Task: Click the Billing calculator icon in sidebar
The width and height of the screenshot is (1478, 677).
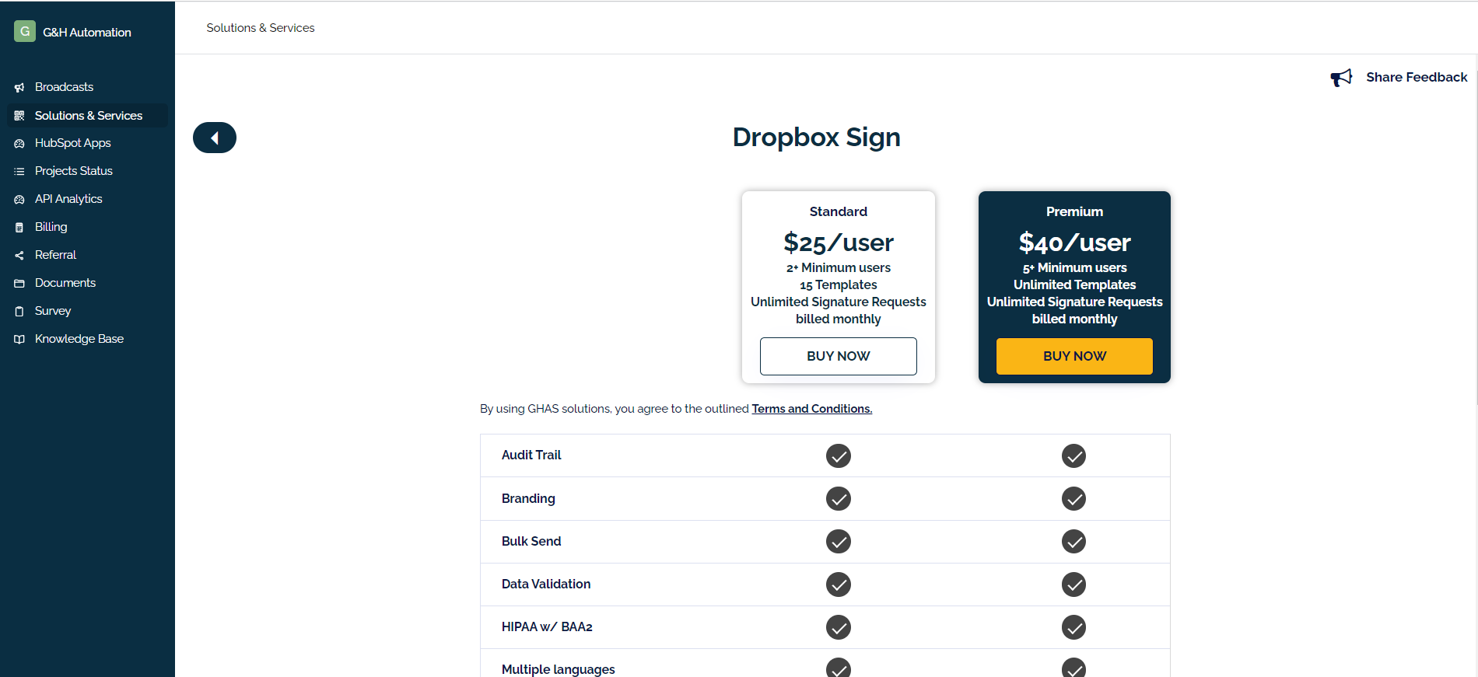Action: pyautogui.click(x=19, y=228)
